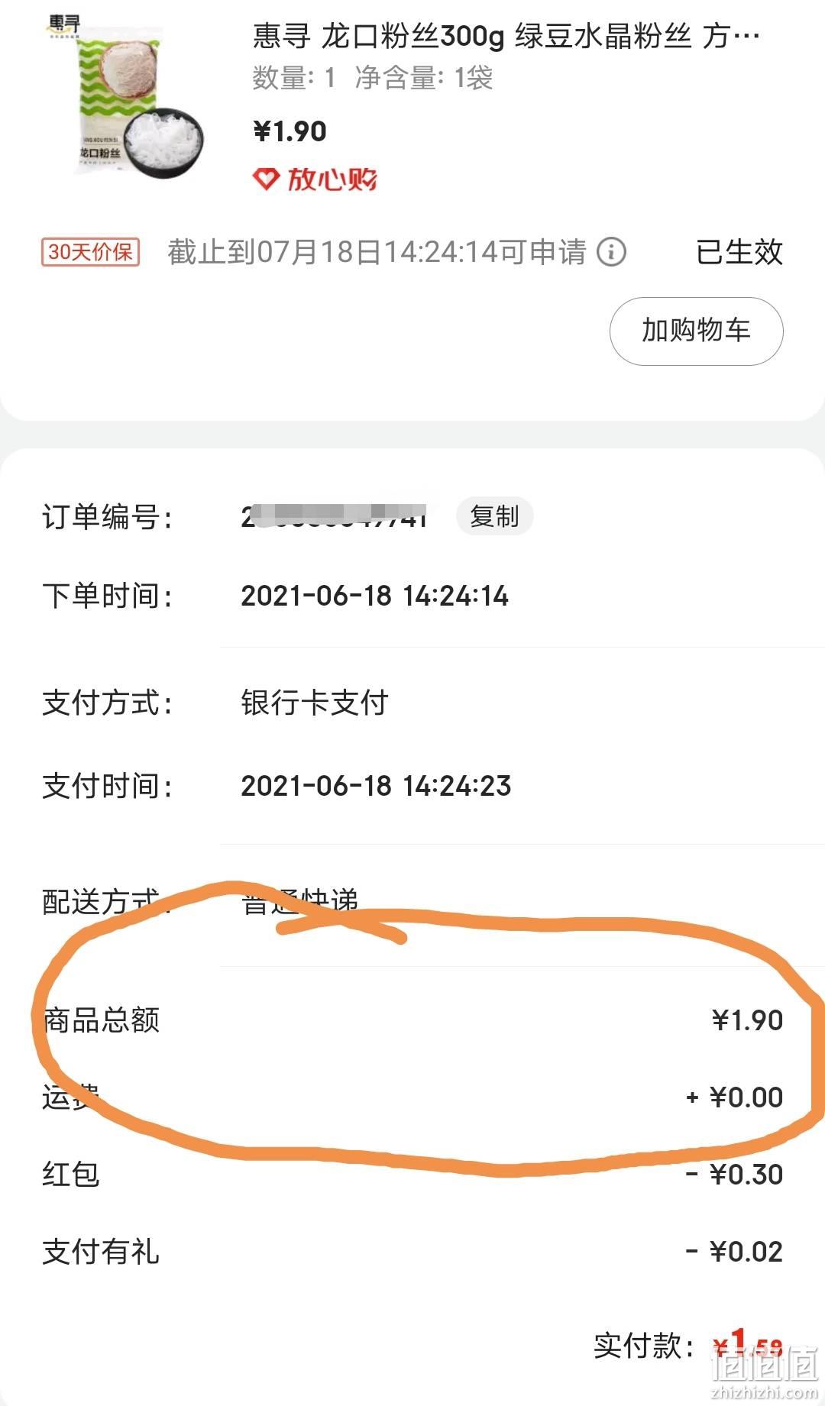Tap the 银行卡支付 payment method value

tap(315, 703)
